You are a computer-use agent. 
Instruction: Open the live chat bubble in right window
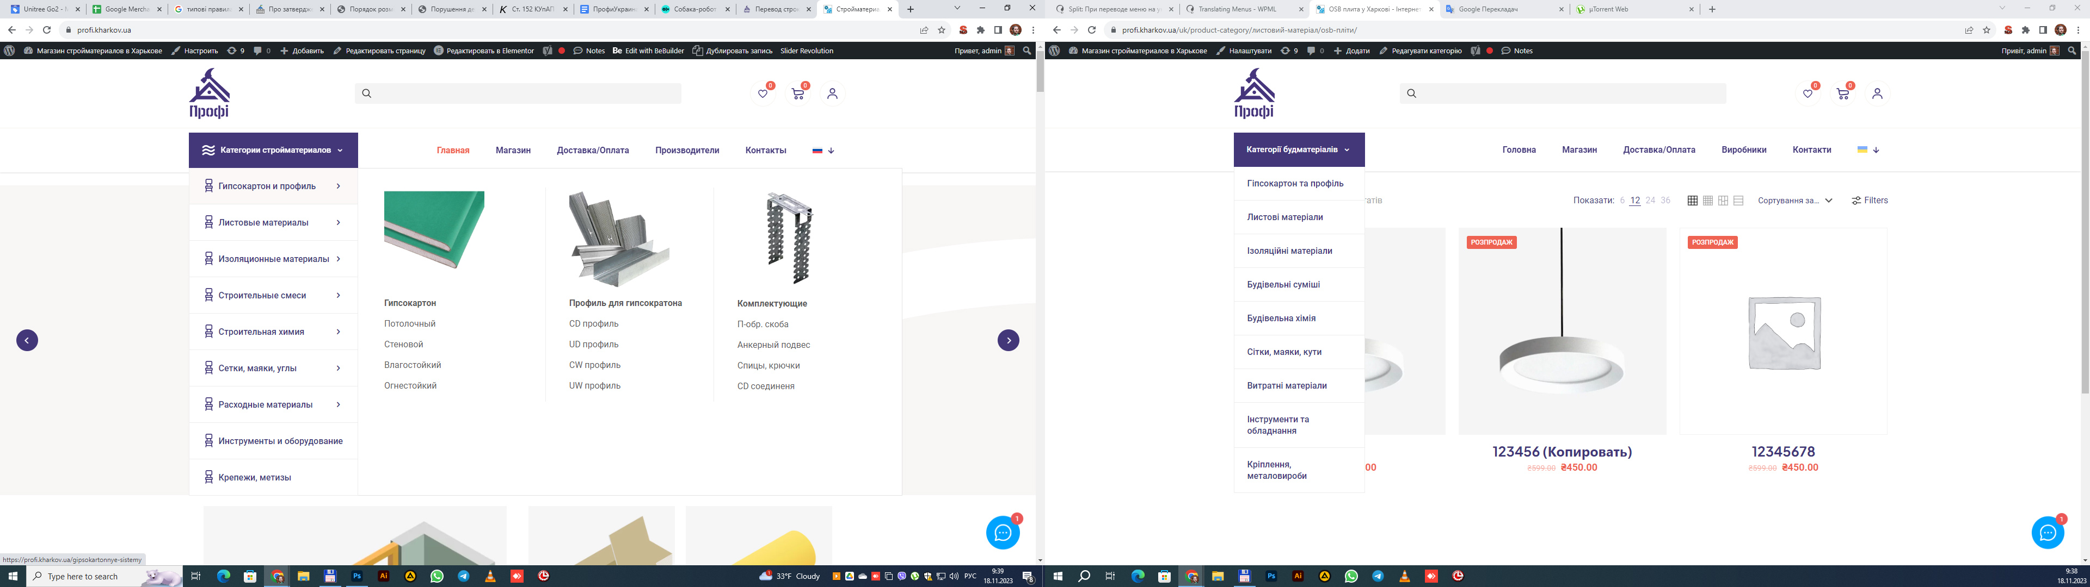tap(2048, 533)
